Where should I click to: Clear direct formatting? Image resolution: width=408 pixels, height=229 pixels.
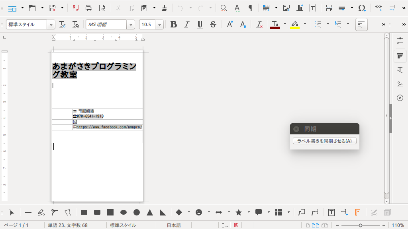259,24
